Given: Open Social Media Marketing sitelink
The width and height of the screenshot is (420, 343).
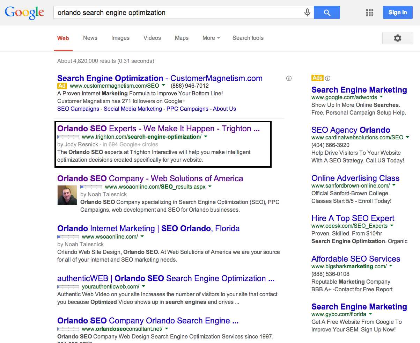Looking at the screenshot, I should point(133,109).
